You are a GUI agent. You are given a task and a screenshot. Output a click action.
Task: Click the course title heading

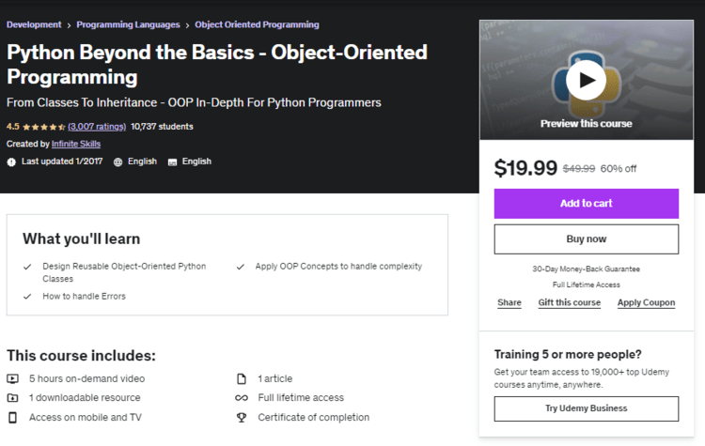coord(217,65)
